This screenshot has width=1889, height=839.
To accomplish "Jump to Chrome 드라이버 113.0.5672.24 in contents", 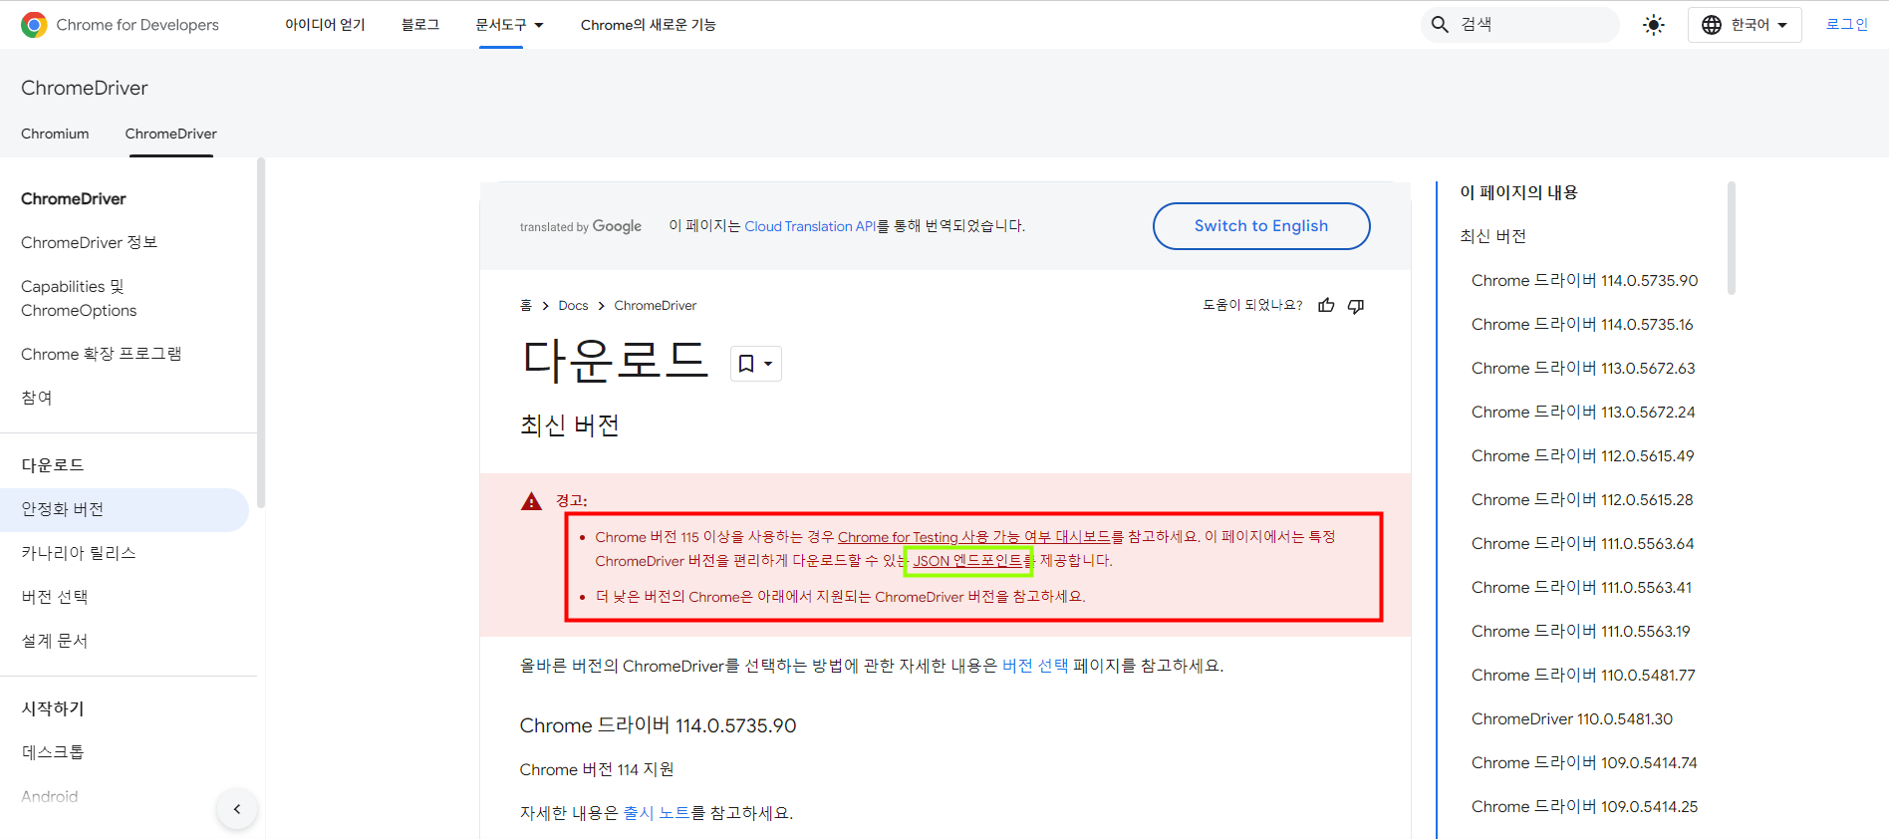I will coord(1583,413).
